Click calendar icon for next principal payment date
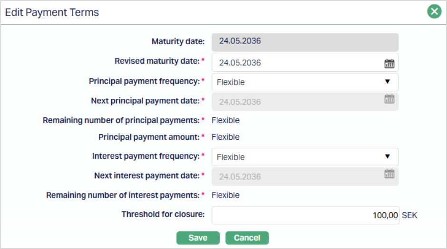The image size is (447, 249). [x=389, y=99]
